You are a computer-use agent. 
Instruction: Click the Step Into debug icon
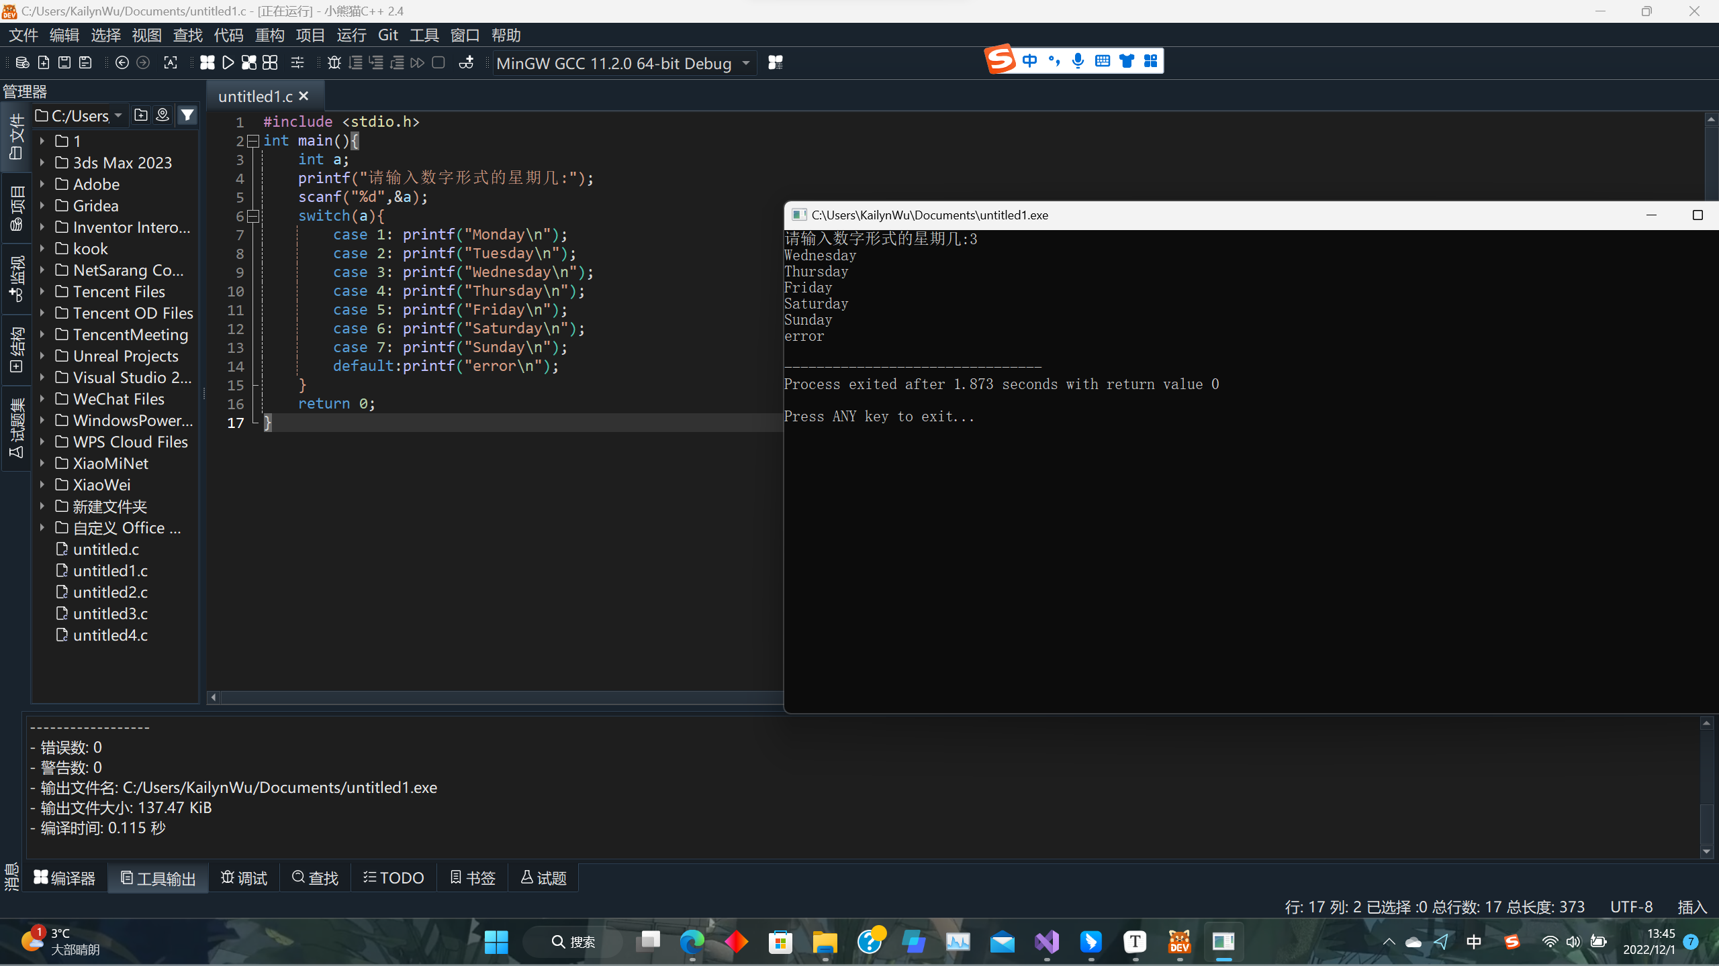click(376, 62)
